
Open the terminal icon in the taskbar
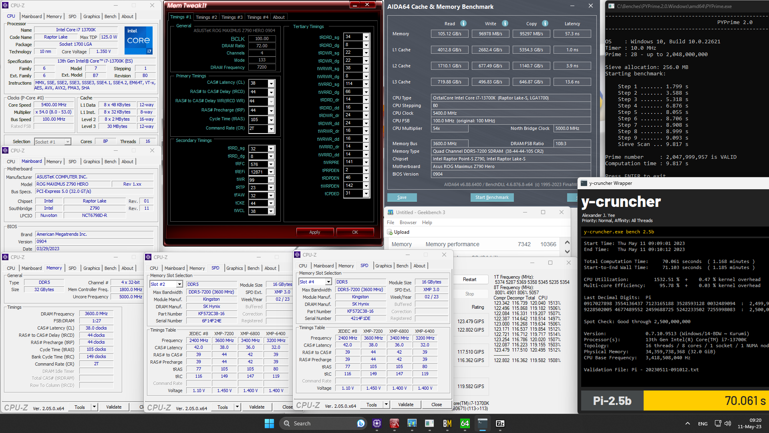tap(483, 423)
